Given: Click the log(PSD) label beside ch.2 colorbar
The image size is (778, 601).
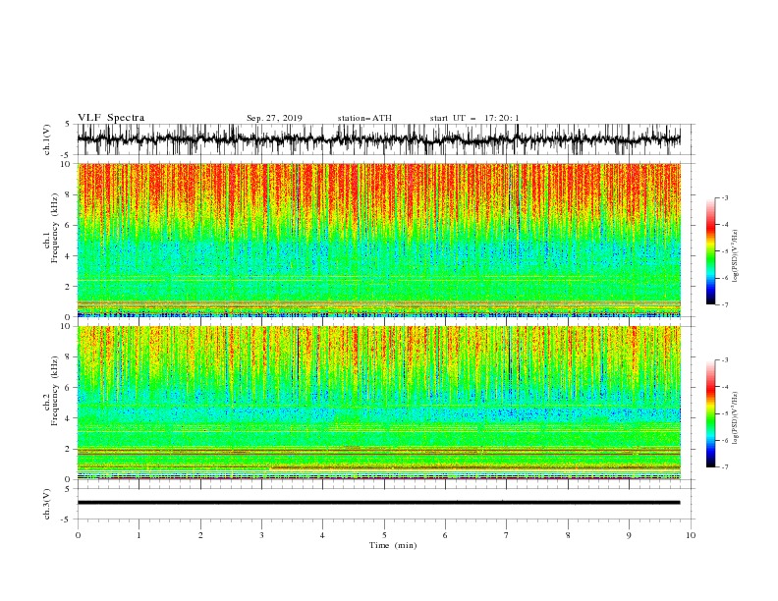Looking at the screenshot, I should click(x=736, y=418).
